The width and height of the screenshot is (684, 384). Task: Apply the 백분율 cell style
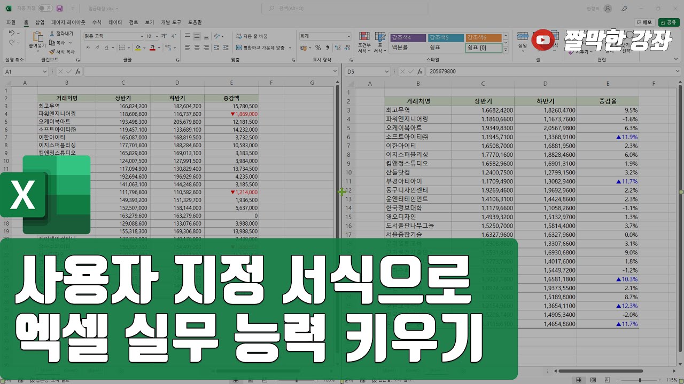pos(408,47)
